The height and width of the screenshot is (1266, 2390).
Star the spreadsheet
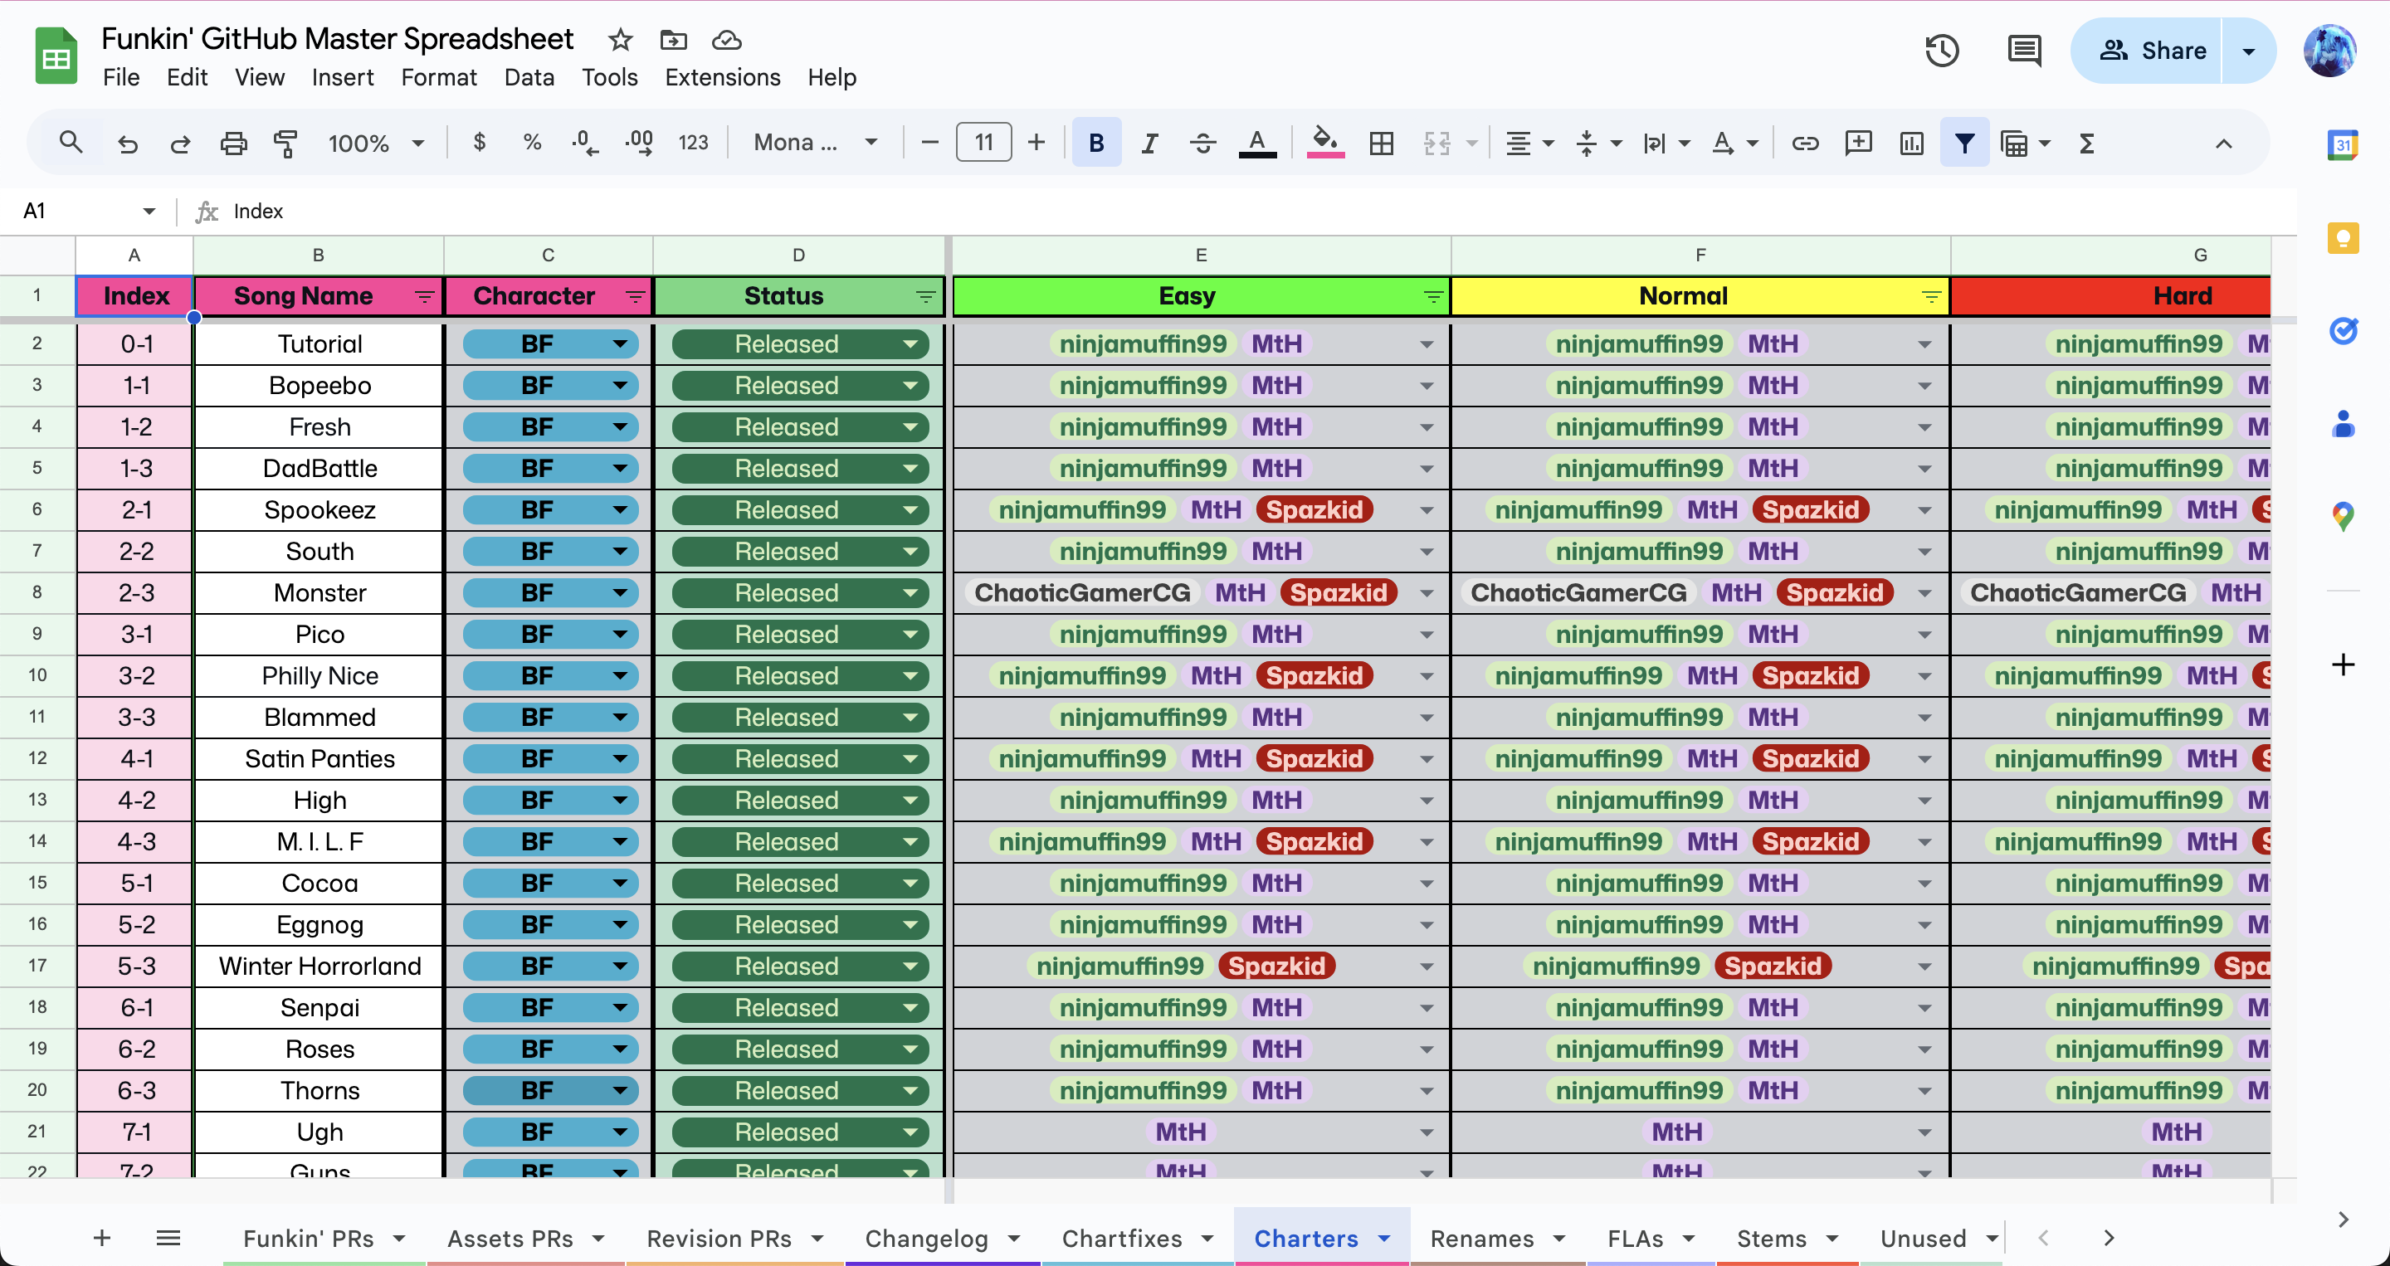click(620, 40)
